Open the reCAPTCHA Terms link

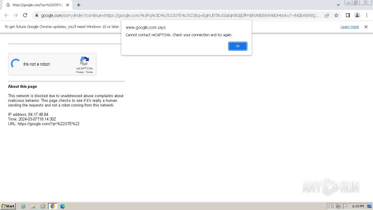(x=89, y=72)
